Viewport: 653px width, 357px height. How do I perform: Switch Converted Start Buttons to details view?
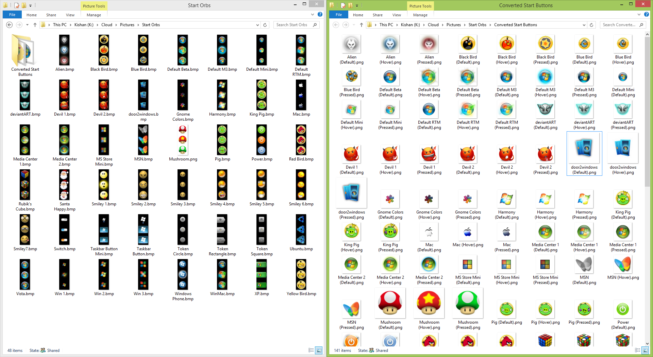tap(638, 350)
